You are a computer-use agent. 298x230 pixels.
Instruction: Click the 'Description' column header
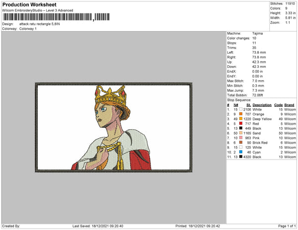coord(262,105)
